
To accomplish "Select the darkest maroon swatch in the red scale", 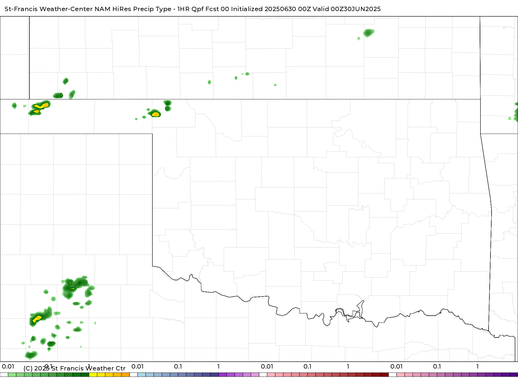I will coord(384,375).
